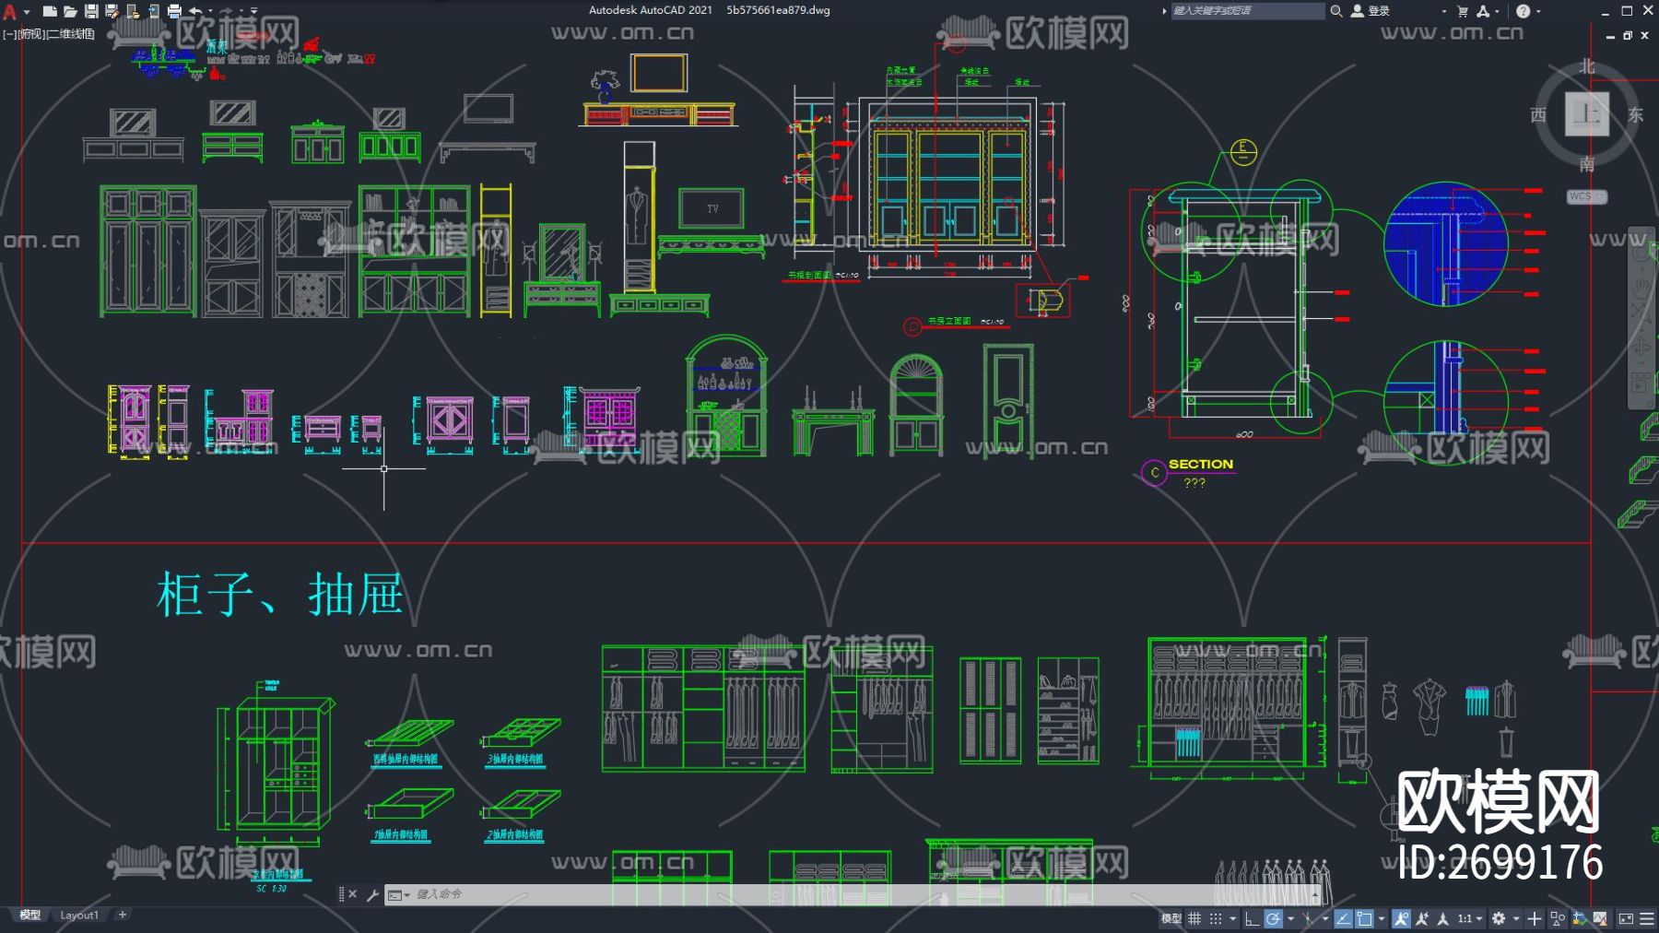Click the isolate objects shapes icon
The height and width of the screenshot is (933, 1659).
click(1558, 918)
